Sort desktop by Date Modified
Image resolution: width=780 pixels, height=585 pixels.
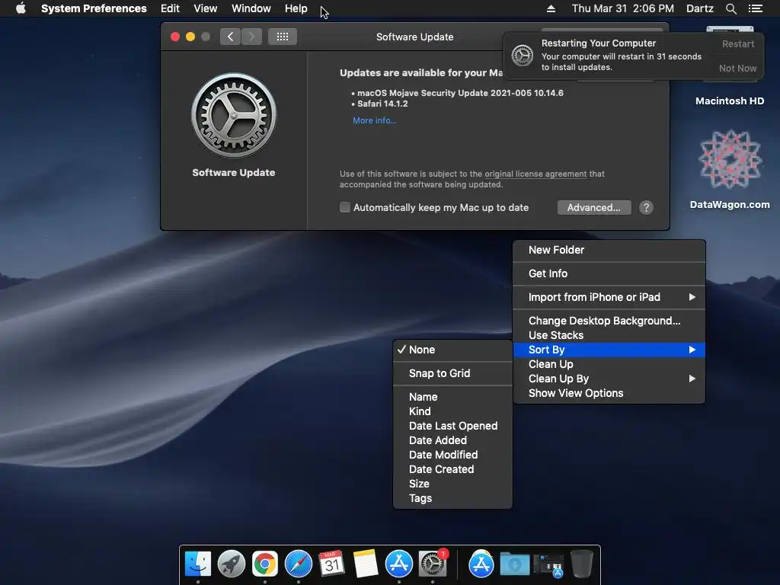pos(452,455)
